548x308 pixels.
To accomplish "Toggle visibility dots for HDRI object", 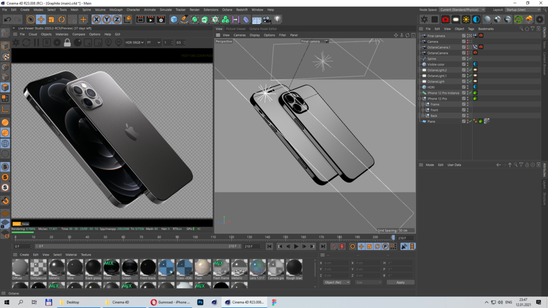I will point(468,87).
